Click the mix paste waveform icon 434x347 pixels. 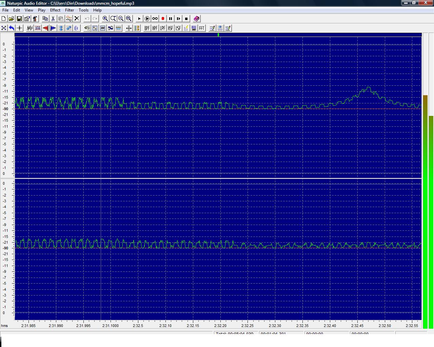pos(69,19)
